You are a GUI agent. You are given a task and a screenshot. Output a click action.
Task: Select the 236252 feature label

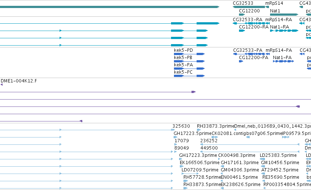pyautogui.click(x=209, y=141)
